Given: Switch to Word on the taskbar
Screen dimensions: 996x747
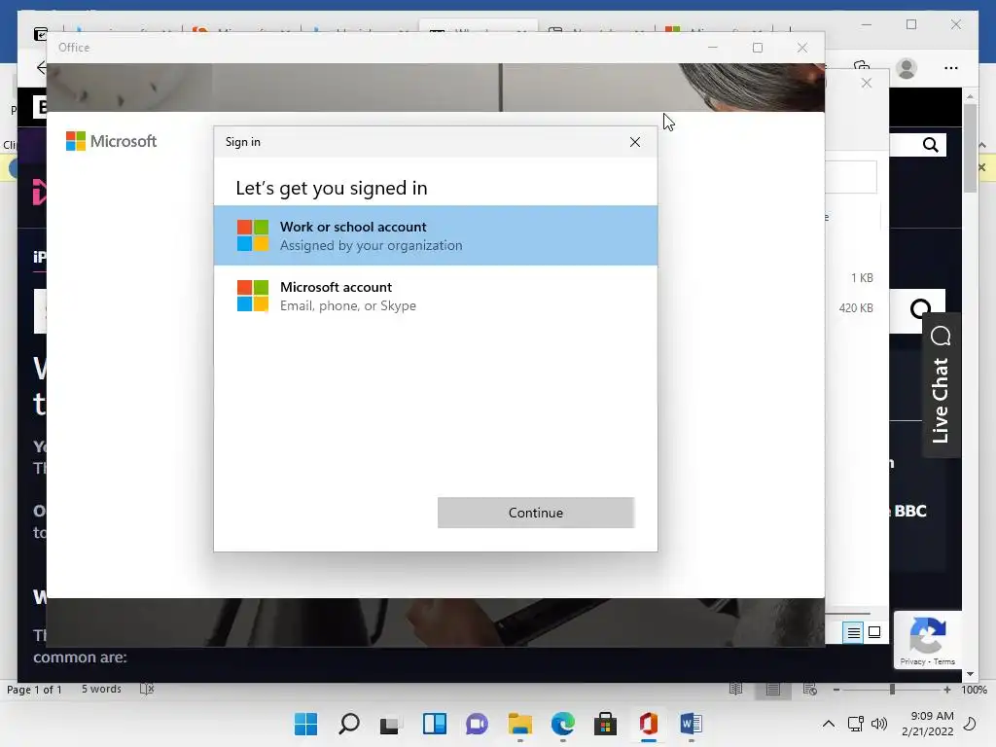Looking at the screenshot, I should click(x=692, y=724).
